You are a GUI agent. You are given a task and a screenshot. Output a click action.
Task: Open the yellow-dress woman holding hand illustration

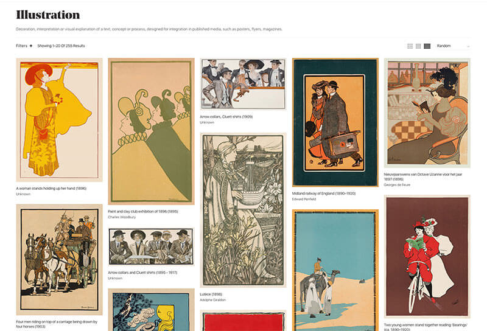(x=59, y=119)
